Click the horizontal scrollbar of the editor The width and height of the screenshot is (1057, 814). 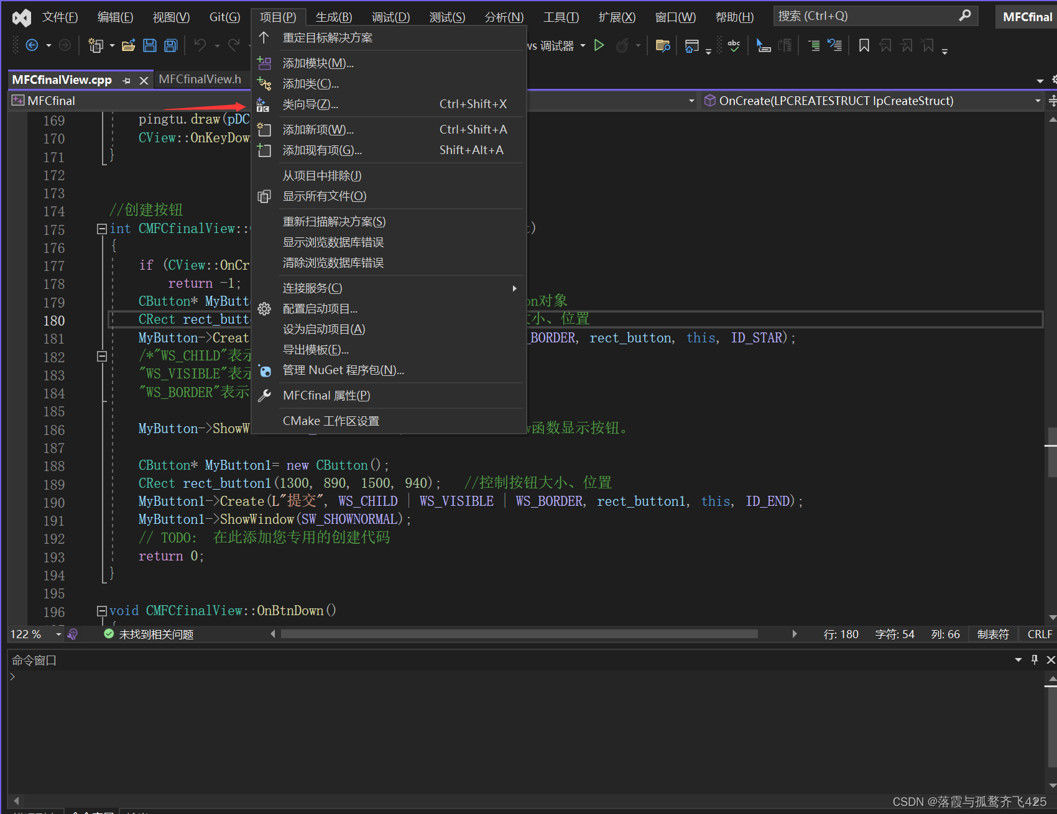[x=519, y=634]
